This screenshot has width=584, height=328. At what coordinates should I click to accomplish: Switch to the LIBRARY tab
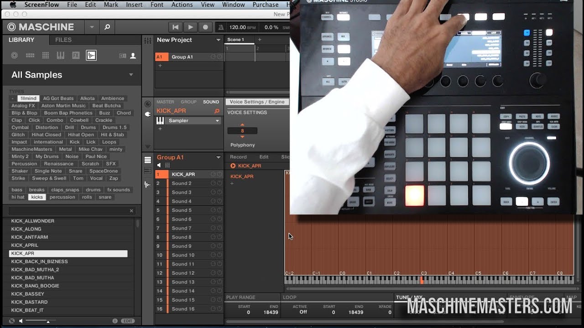(21, 40)
